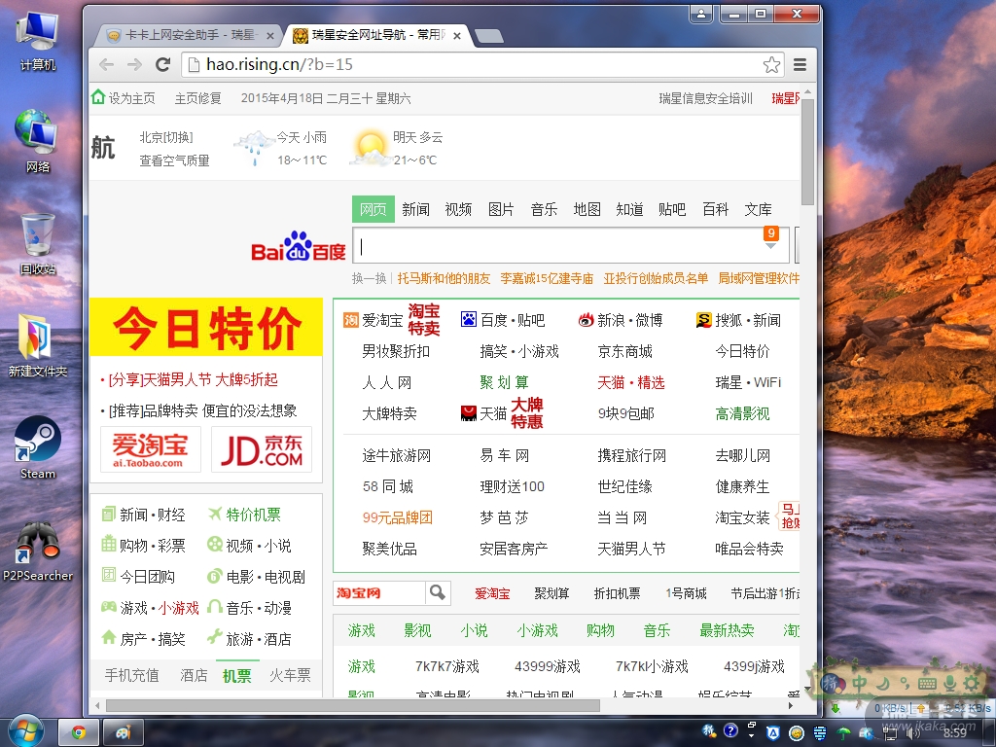Click the 设为主页 house icon
996x747 pixels.
98,97
